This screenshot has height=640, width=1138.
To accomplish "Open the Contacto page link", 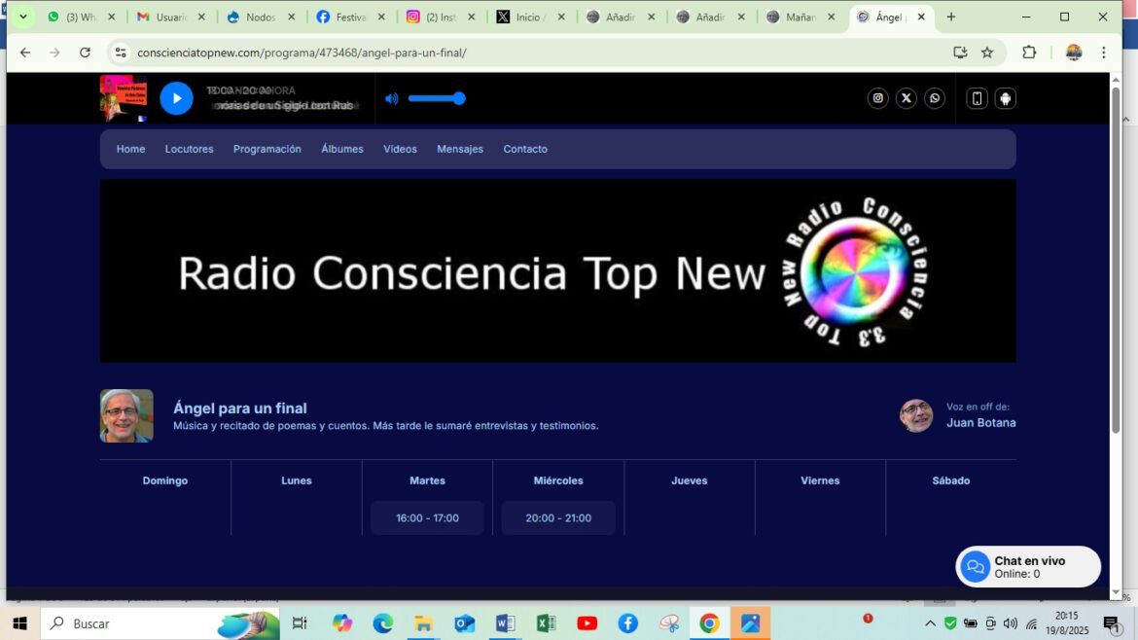I will pos(525,149).
